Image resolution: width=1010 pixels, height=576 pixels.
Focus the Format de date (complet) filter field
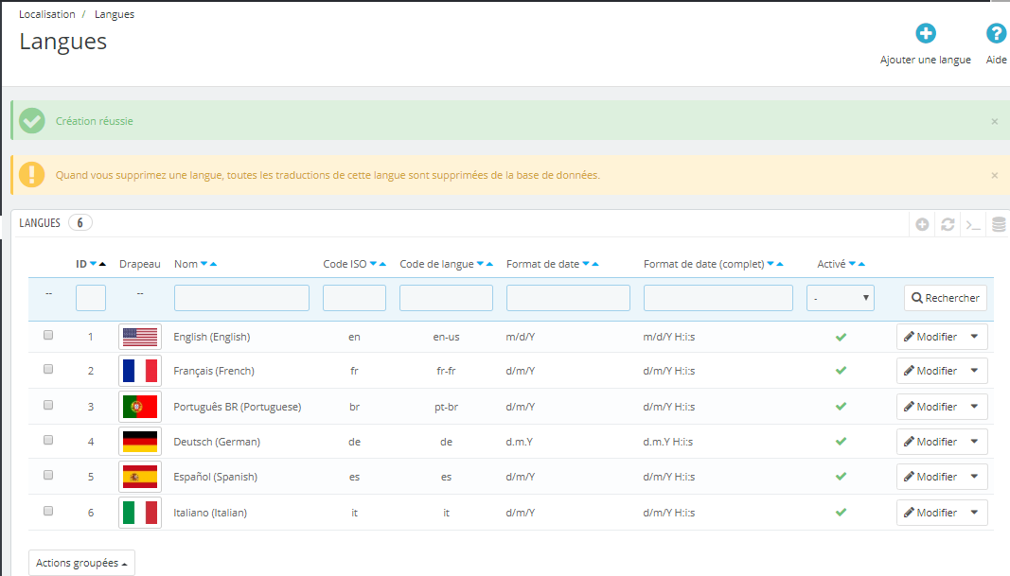[718, 298]
